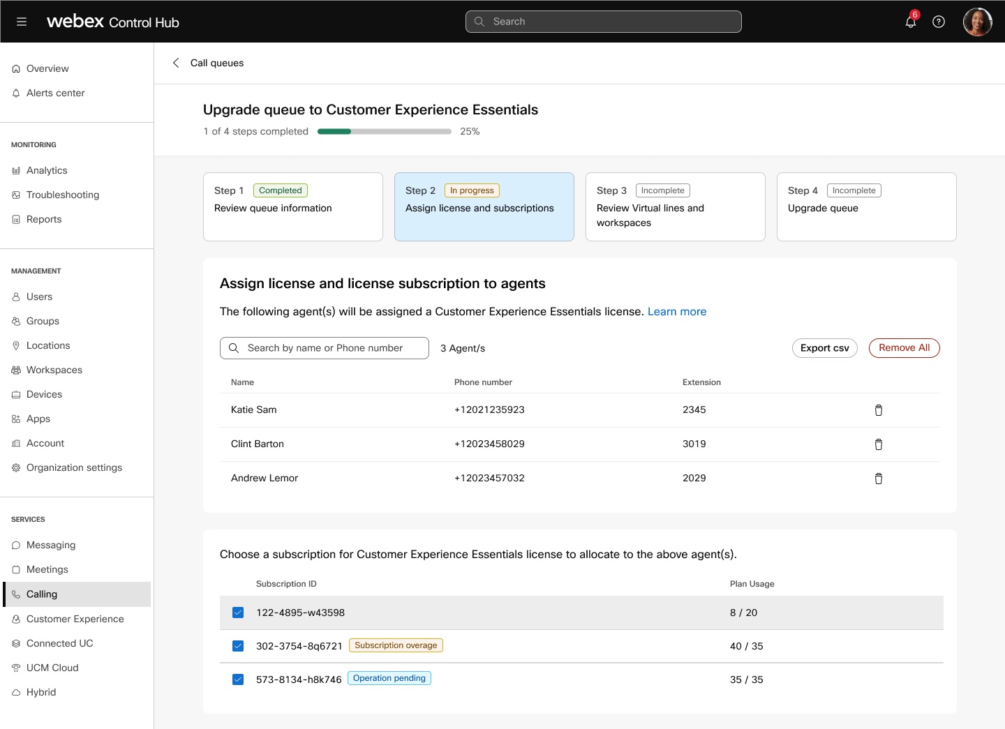The height and width of the screenshot is (729, 1005).
Task: Open the help question mark icon
Action: click(939, 22)
